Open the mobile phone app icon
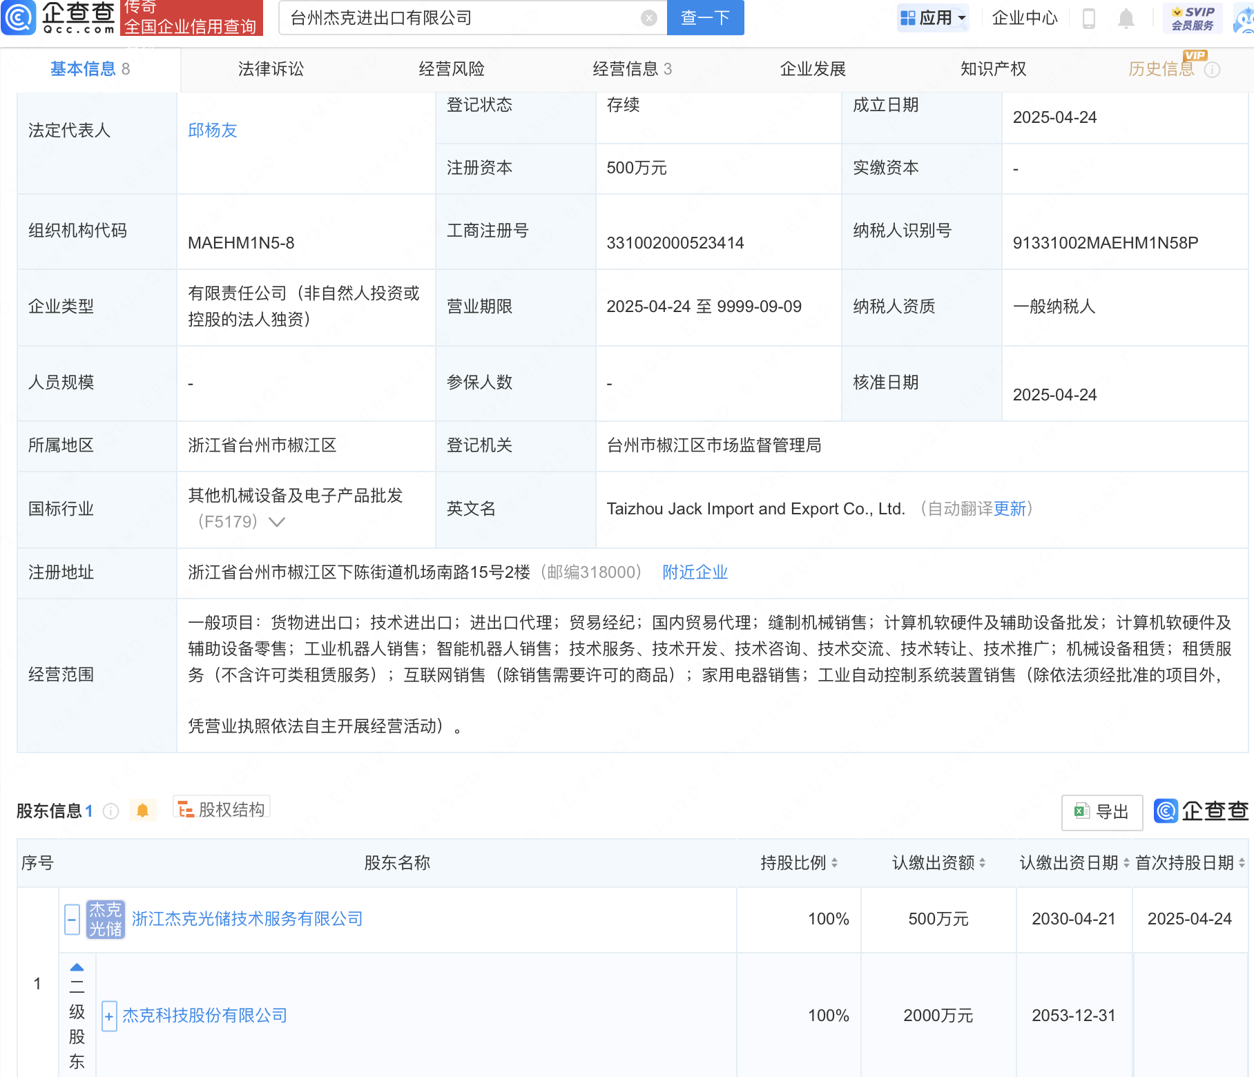 click(x=1089, y=19)
